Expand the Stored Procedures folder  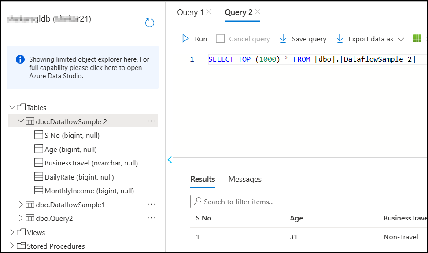click(x=12, y=246)
